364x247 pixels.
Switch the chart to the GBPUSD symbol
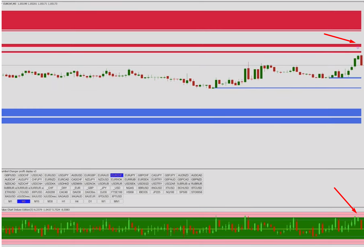coord(10,175)
